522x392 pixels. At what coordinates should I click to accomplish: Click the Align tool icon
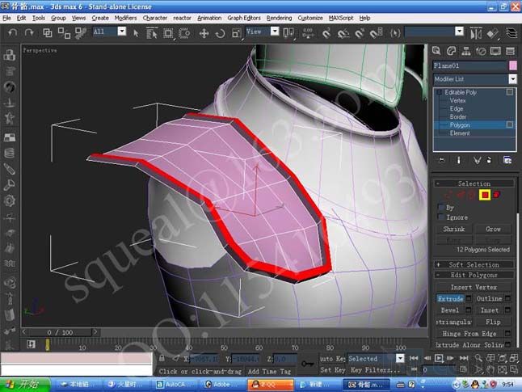click(493, 33)
